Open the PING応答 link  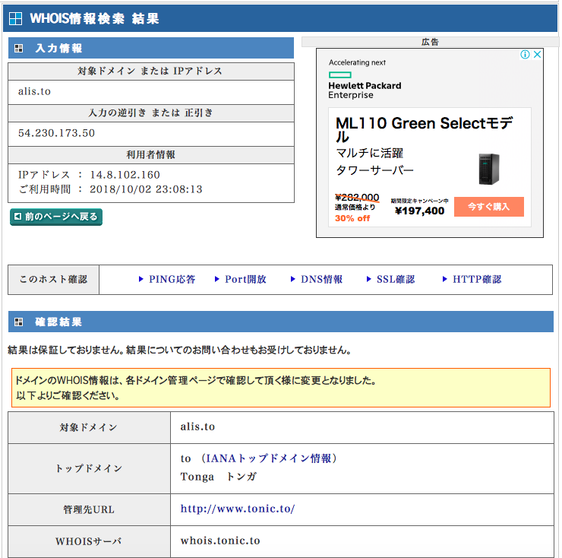[x=172, y=280]
